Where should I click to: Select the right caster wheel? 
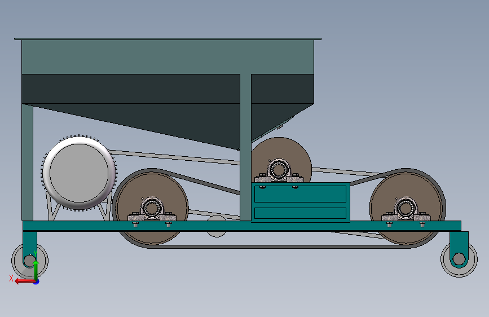(459, 259)
